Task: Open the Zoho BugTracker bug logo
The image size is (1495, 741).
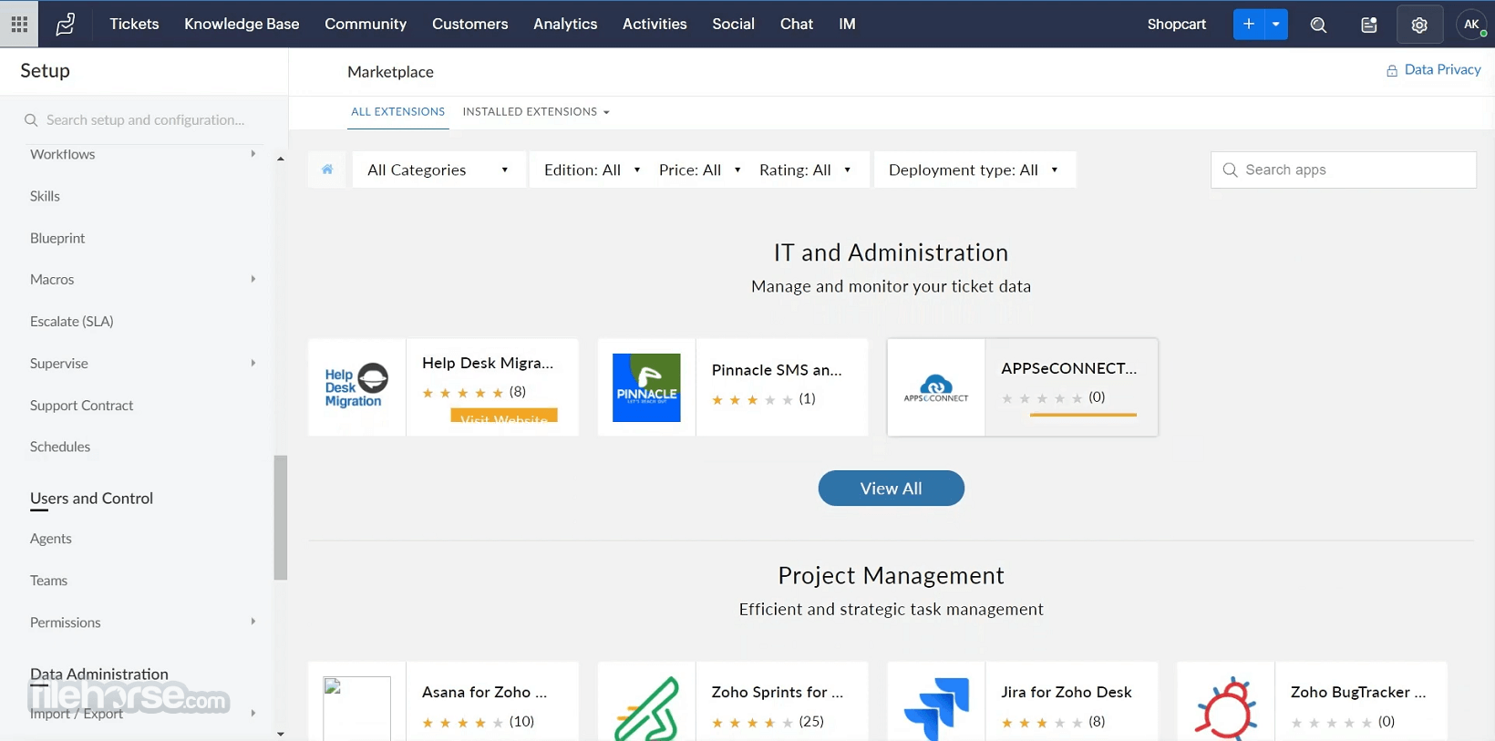Action: (1226, 707)
